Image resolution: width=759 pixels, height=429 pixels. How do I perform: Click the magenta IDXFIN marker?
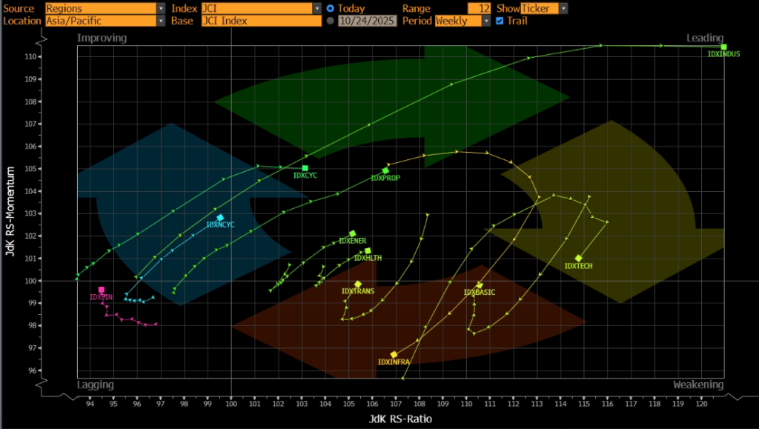pos(102,290)
